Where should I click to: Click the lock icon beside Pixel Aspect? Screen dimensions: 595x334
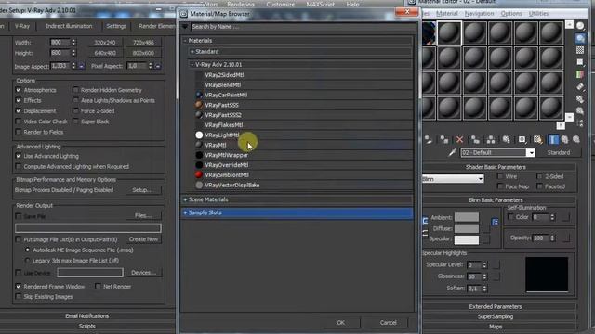click(x=158, y=66)
